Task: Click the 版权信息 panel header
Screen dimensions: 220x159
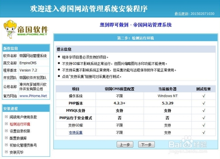Action: coord(26,48)
